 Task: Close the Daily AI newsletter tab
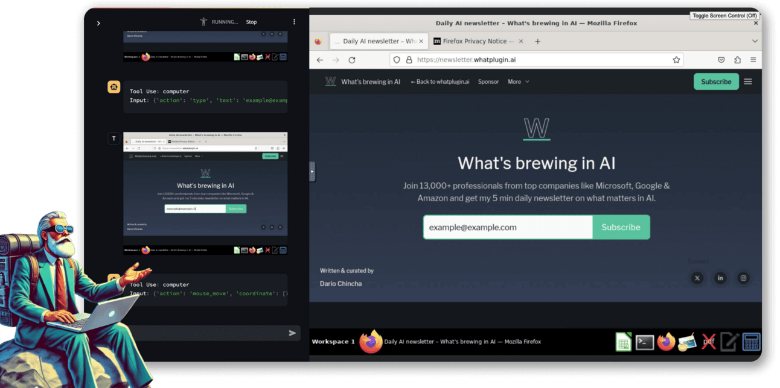pos(421,42)
